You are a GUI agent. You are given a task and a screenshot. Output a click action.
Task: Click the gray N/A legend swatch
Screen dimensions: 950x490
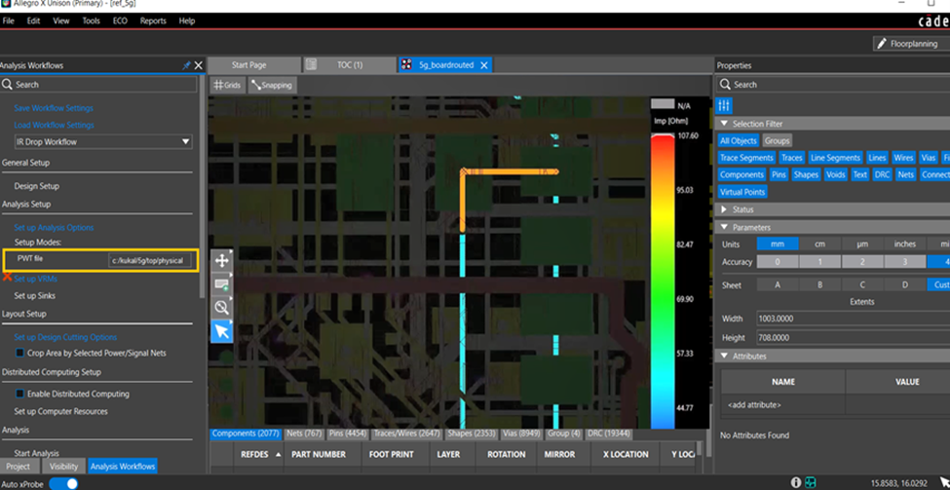[x=663, y=105]
